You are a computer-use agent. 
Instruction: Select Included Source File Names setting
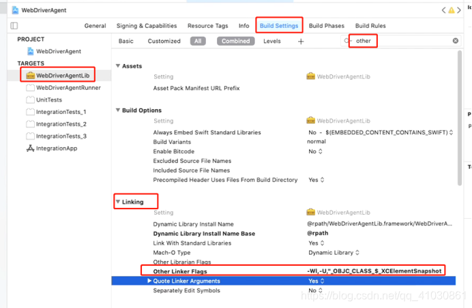click(x=192, y=170)
